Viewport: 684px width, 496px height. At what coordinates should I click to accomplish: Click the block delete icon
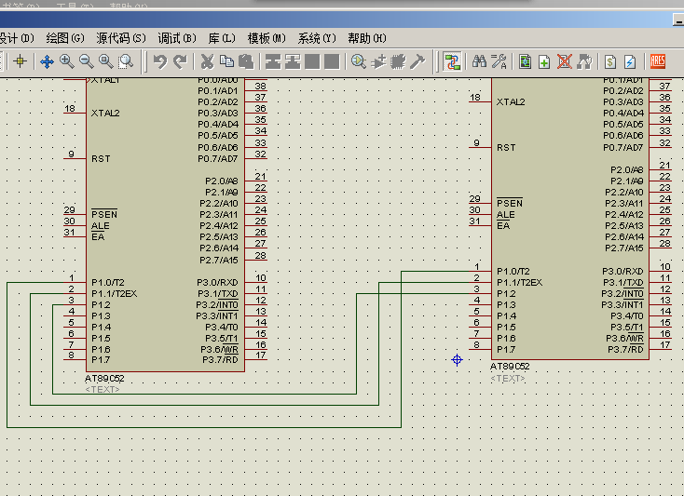click(332, 61)
